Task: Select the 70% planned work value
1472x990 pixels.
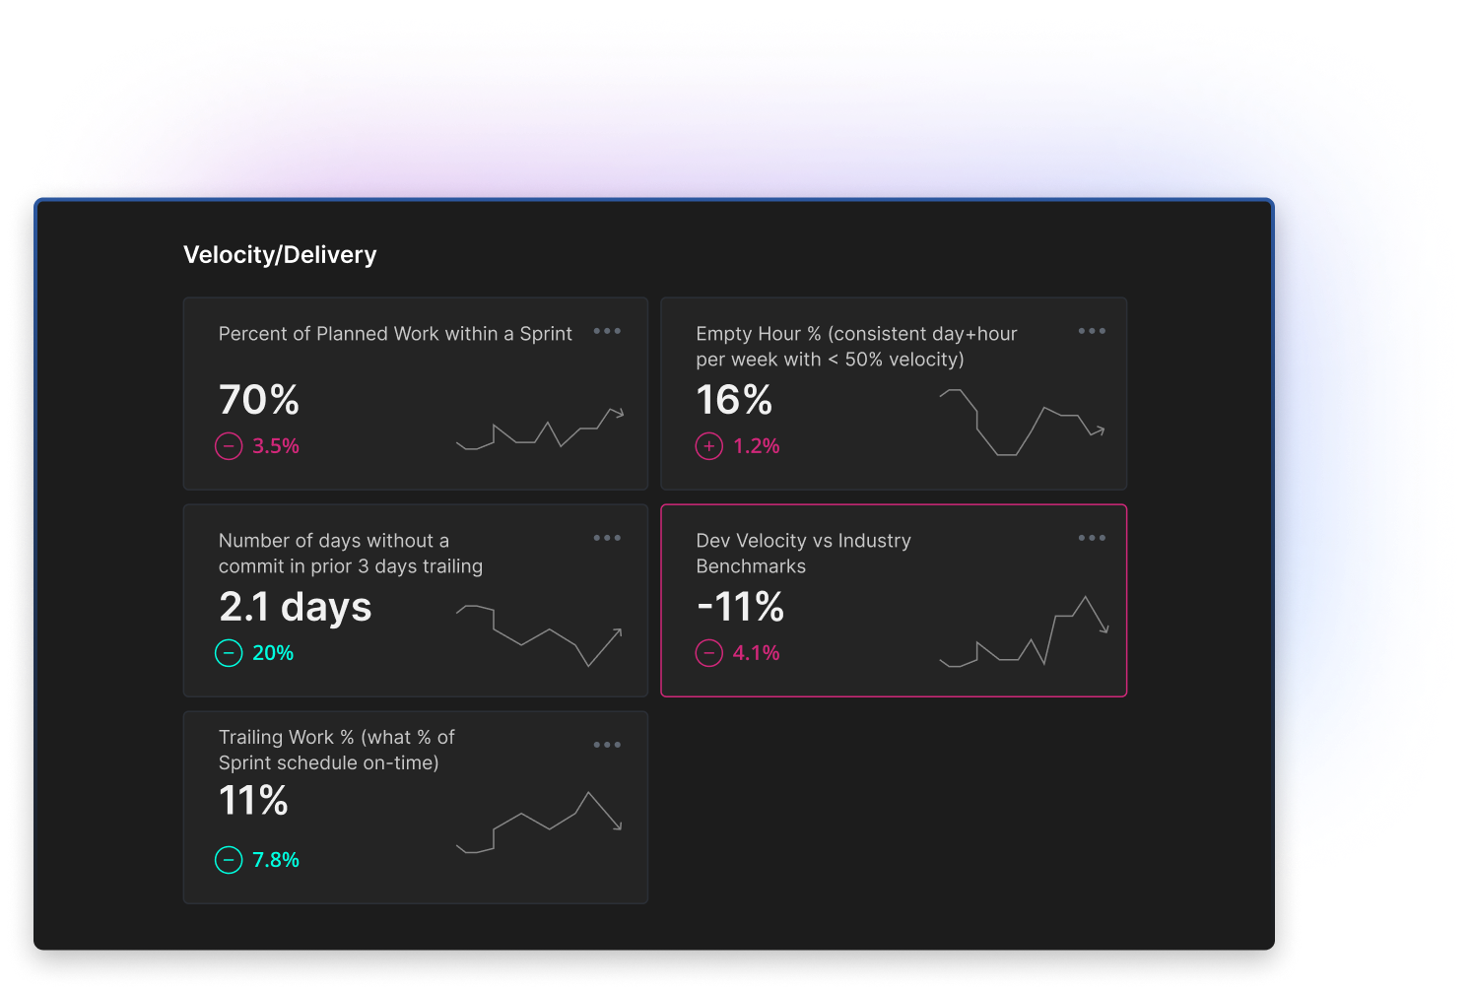Action: (x=259, y=400)
